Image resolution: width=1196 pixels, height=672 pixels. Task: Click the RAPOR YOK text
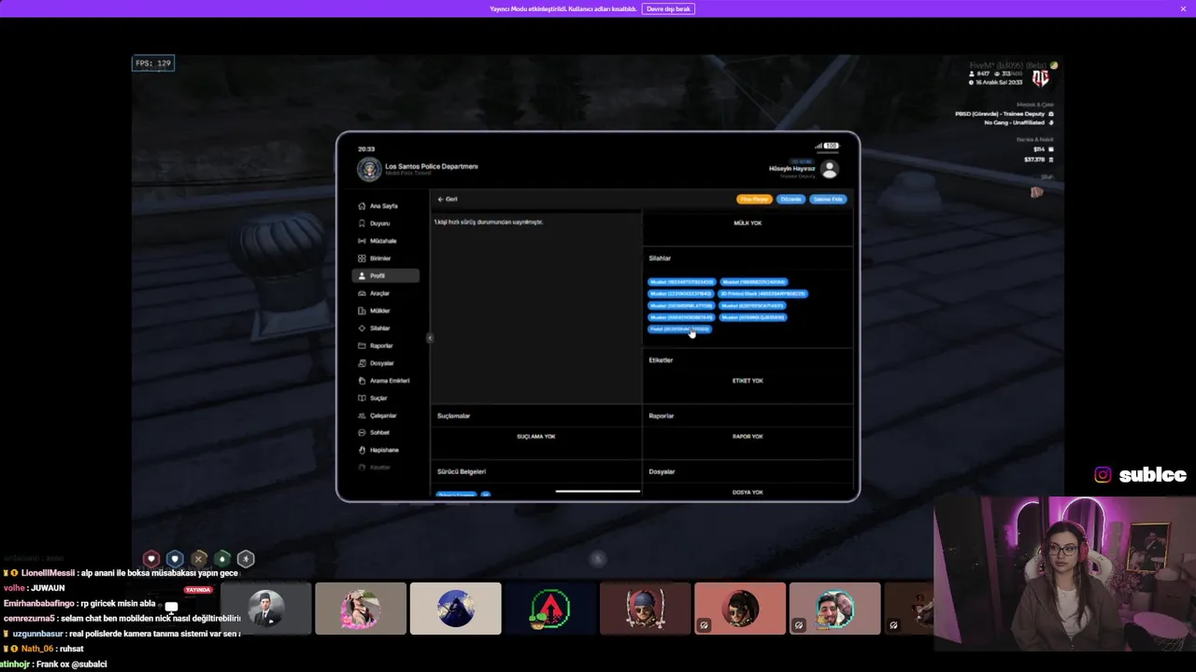(x=747, y=437)
